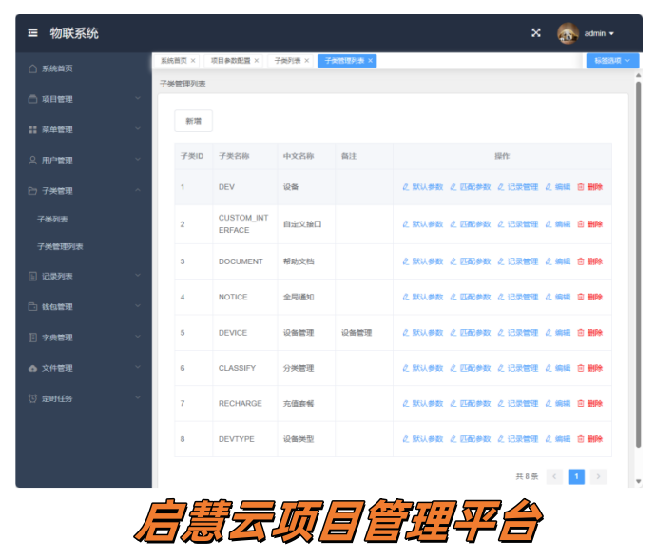Click the alarm clock icon for 定时任务
656x560 pixels.
[x=33, y=398]
